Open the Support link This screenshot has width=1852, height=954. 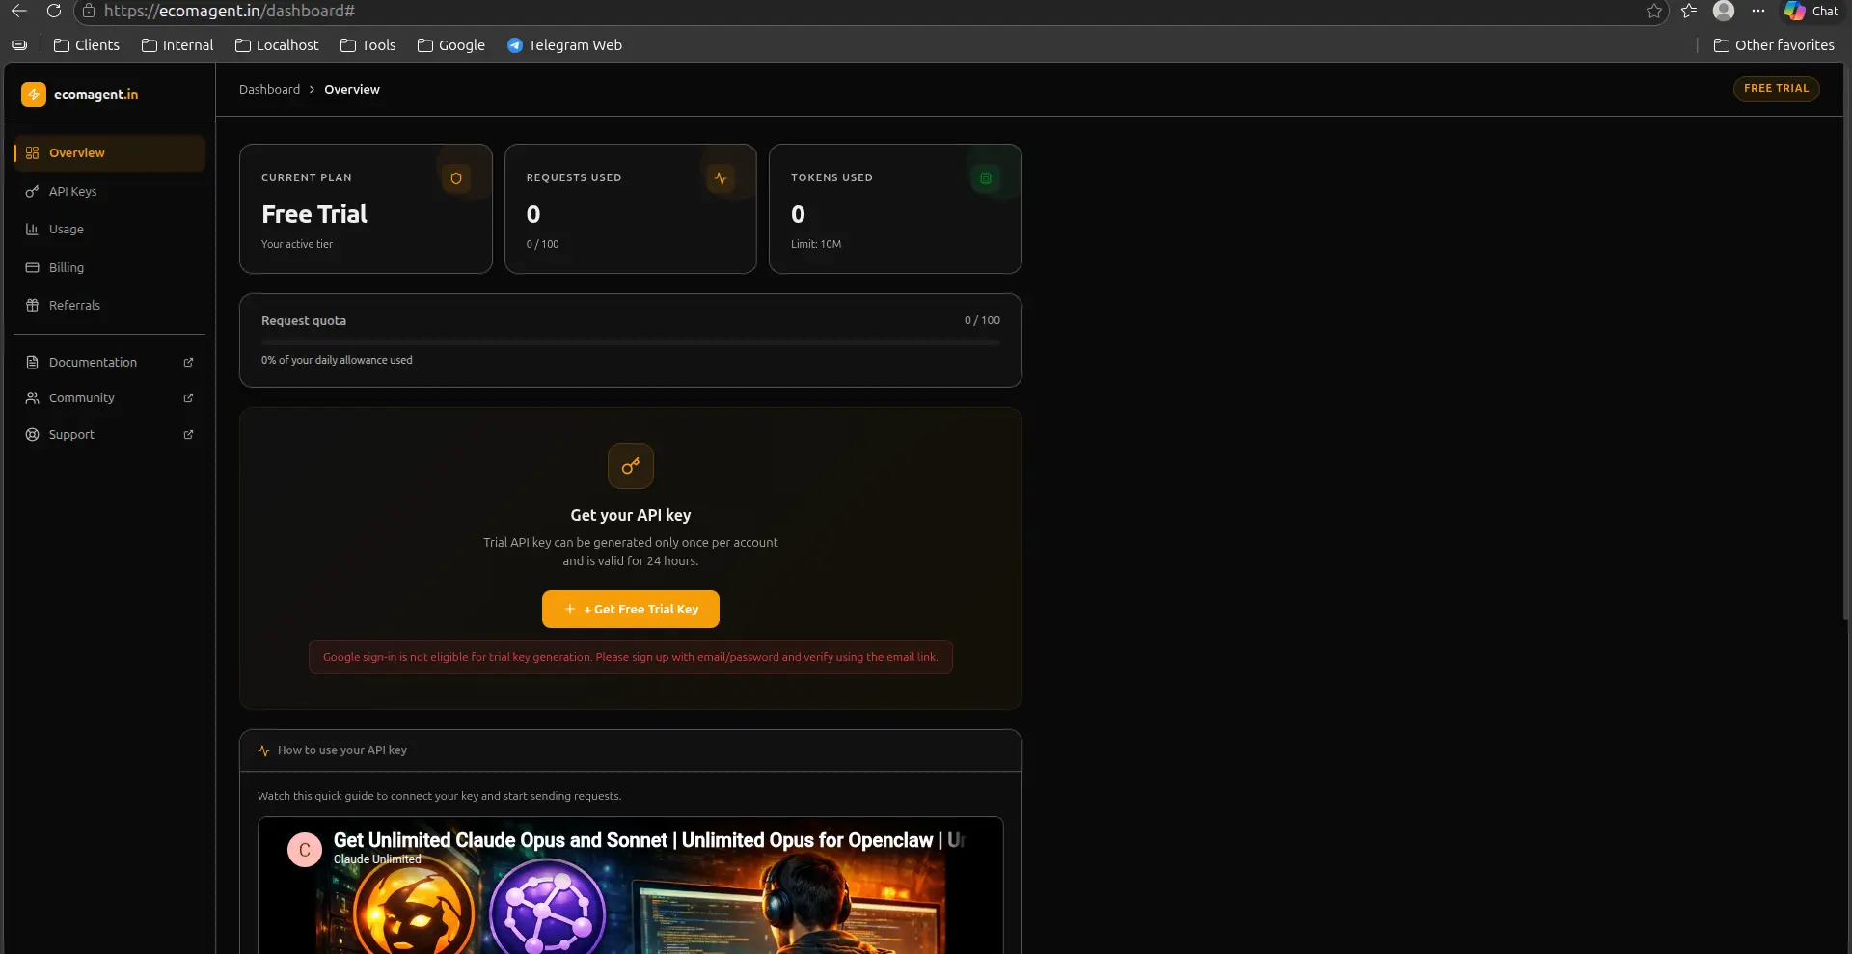click(109, 434)
